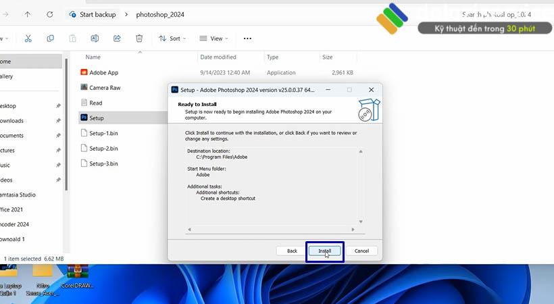
Task: Click the search box for photoshop_2024
Action: [496, 14]
